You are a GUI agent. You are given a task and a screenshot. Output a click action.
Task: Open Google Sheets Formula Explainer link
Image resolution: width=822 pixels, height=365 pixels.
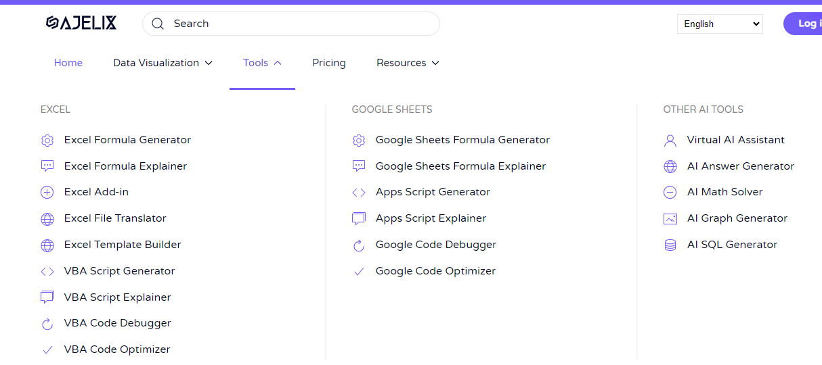(460, 166)
